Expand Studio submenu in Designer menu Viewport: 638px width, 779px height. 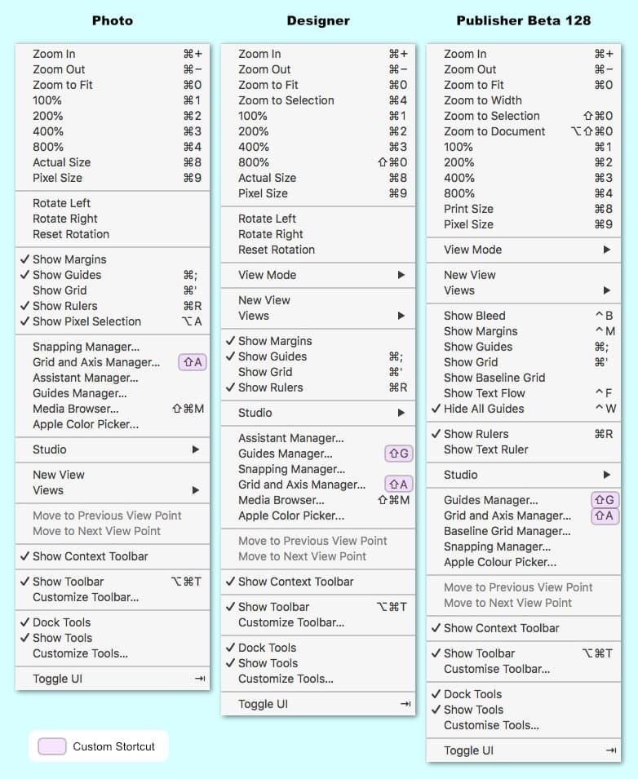[318, 413]
